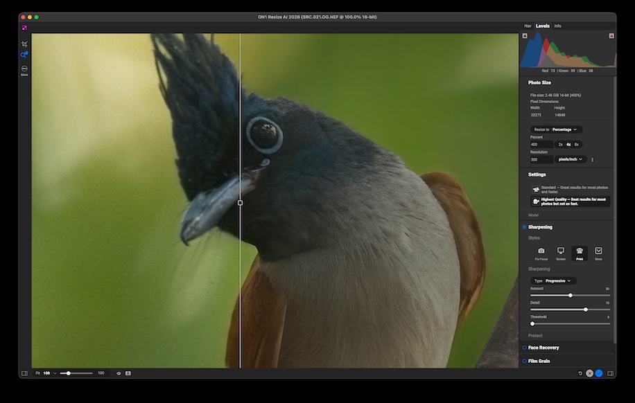Screen dimensions: 635x403
Task: Click the gray X cancel button
Action: pyautogui.click(x=589, y=373)
